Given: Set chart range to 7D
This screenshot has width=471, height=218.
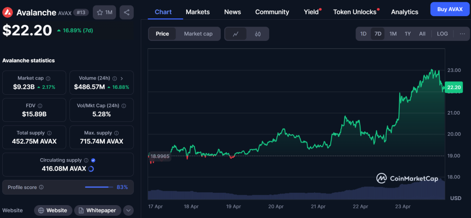Looking at the screenshot, I should 378,34.
